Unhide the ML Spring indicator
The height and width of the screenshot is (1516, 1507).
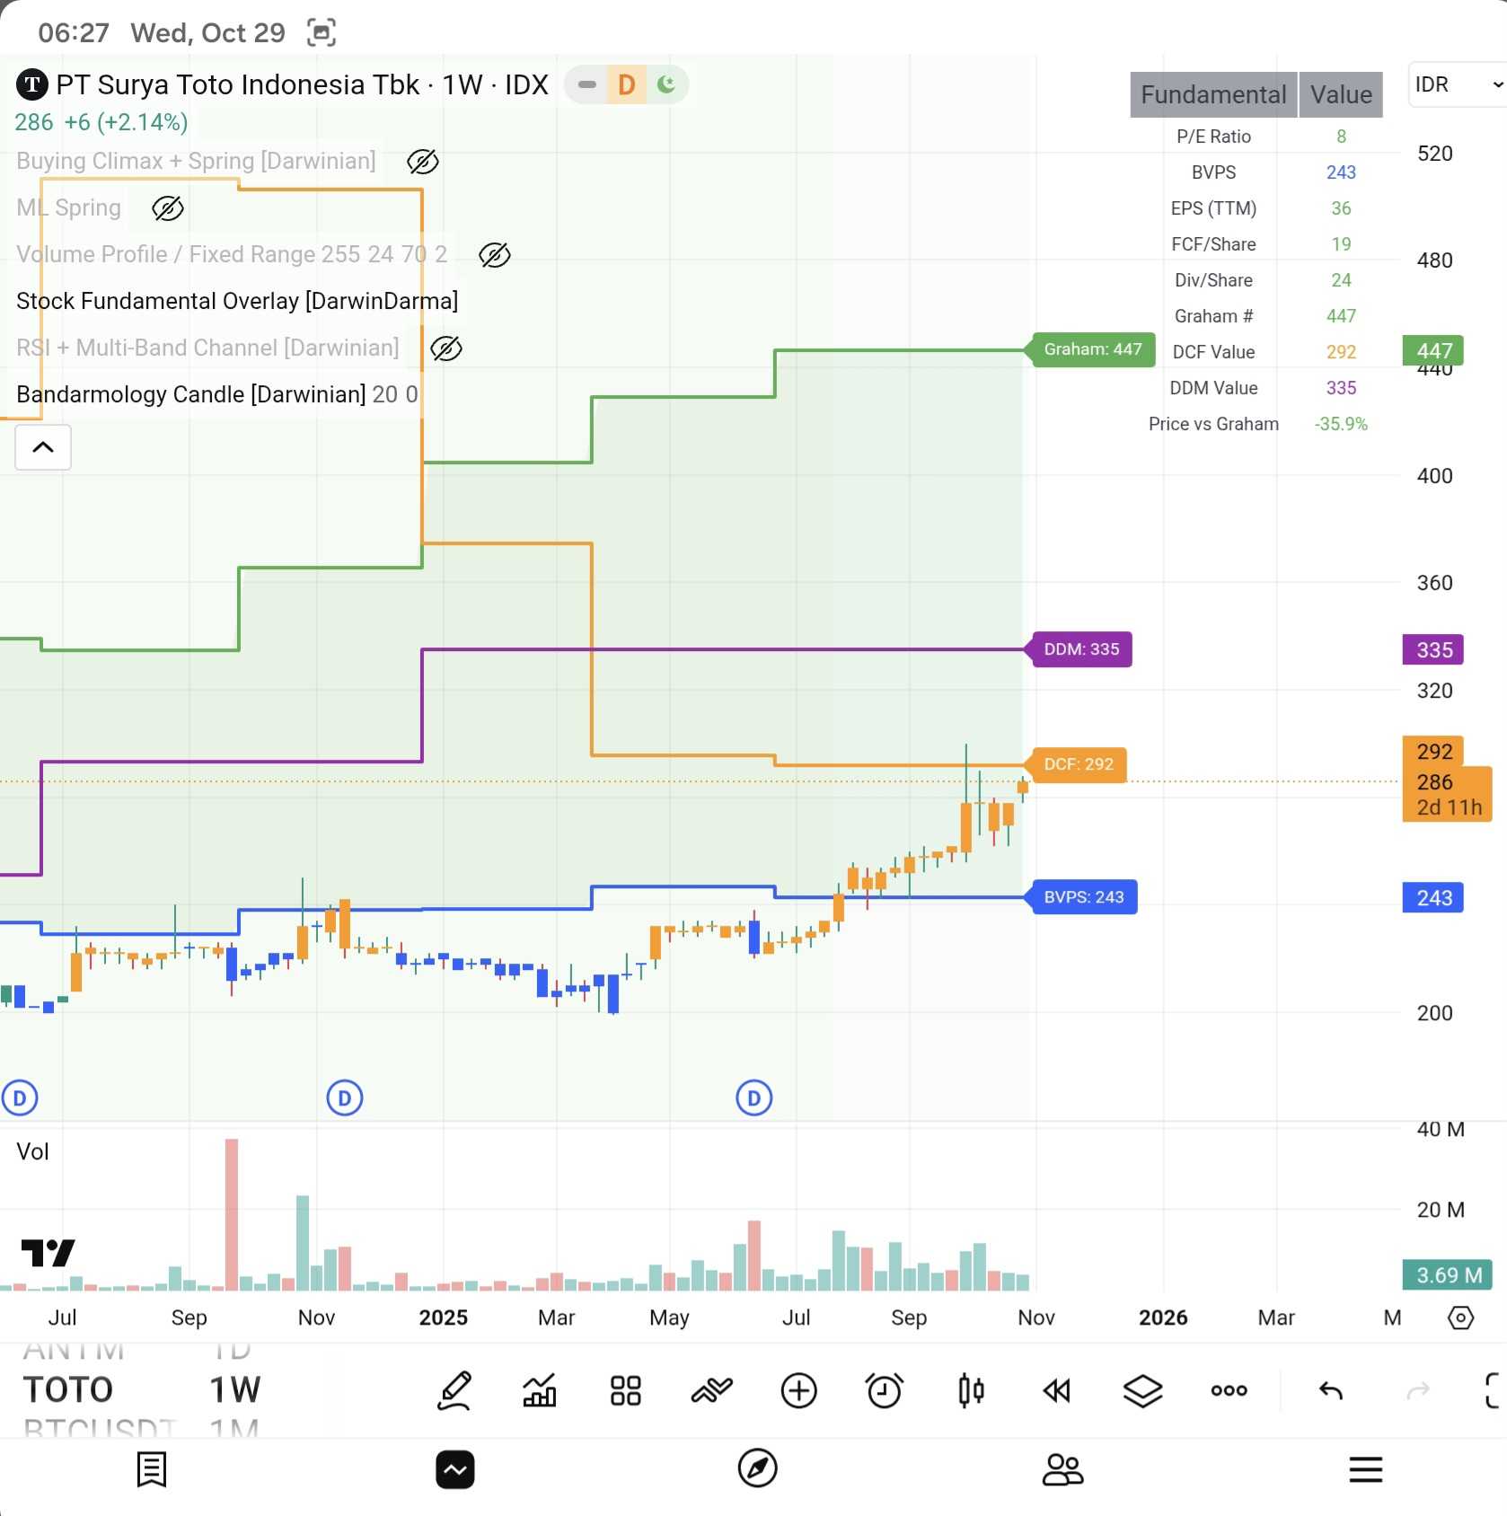167,208
